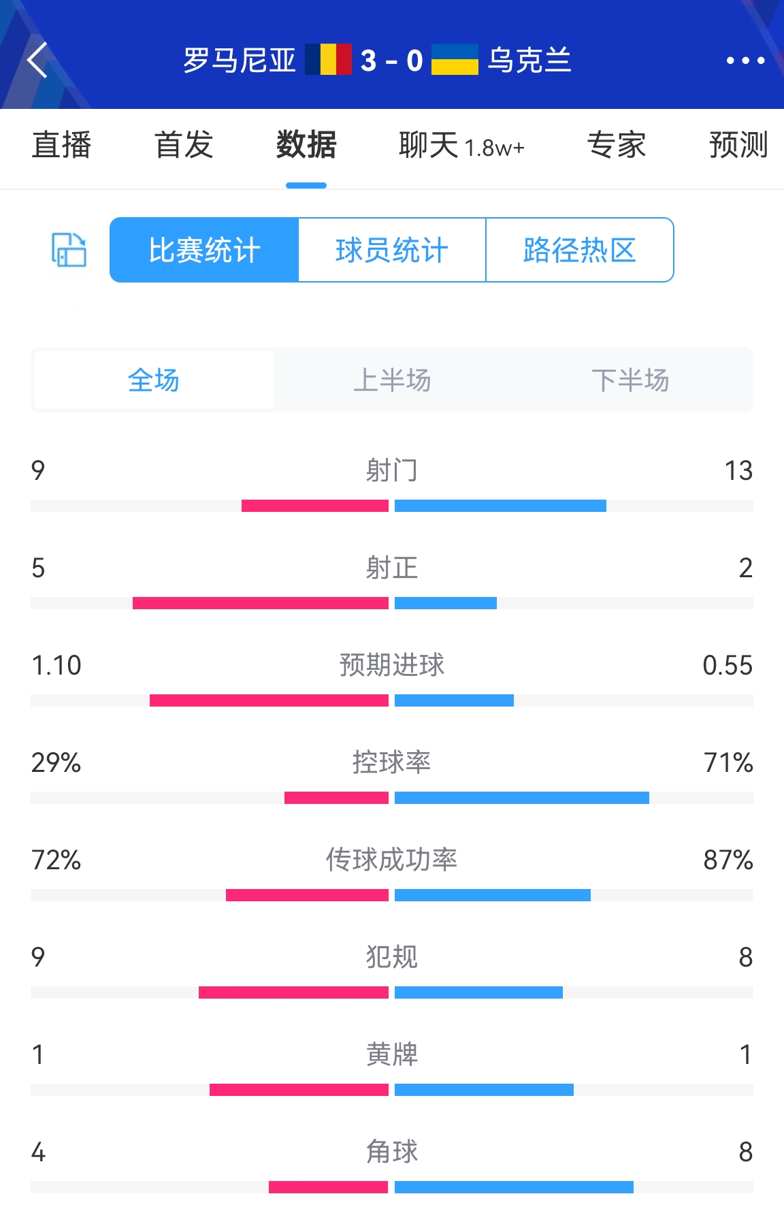
Task: Select 比赛统计 segment
Action: [204, 250]
